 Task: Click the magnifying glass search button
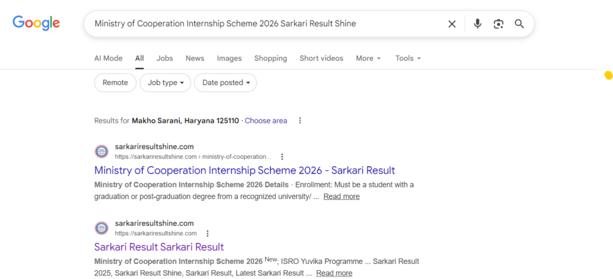click(x=519, y=24)
